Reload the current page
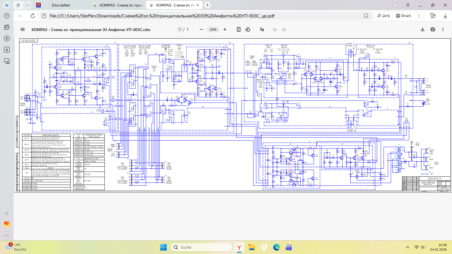 point(33,16)
